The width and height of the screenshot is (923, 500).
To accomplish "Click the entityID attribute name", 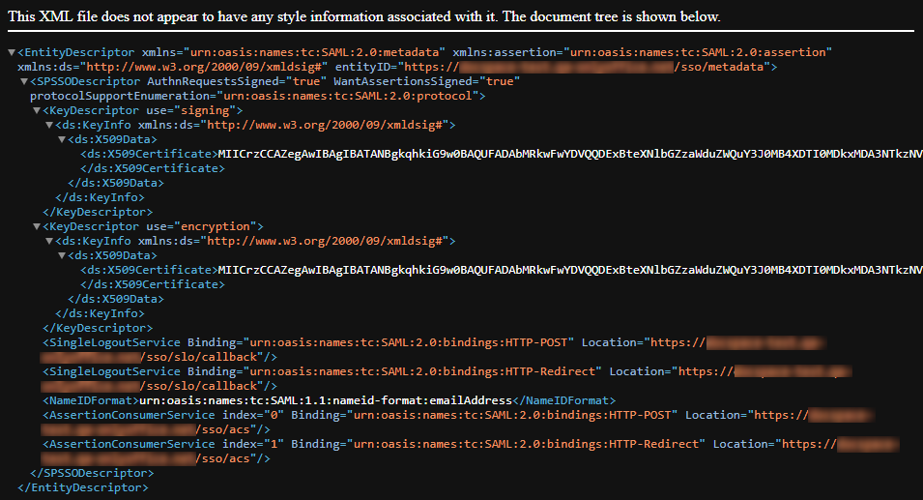I will 362,67.
